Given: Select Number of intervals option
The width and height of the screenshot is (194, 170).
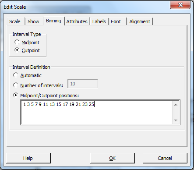Looking at the screenshot, I should pyautogui.click(x=16, y=85).
